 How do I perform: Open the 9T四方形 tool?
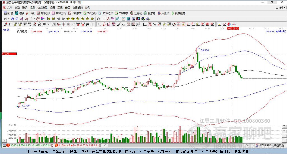click(x=106, y=13)
